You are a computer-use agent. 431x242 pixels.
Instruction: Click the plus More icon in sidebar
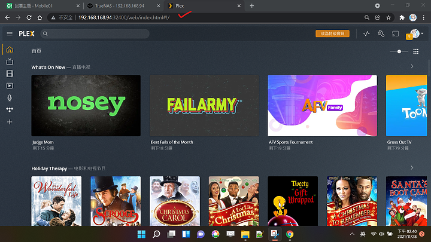click(x=10, y=122)
